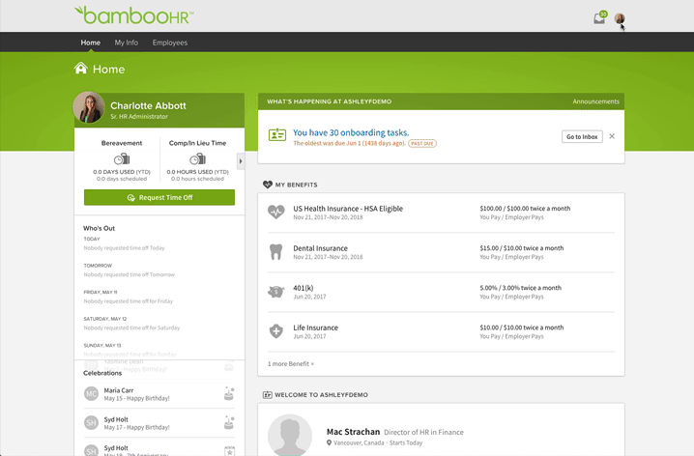Click Syd Holt's May 17 SH avatar

click(x=91, y=423)
